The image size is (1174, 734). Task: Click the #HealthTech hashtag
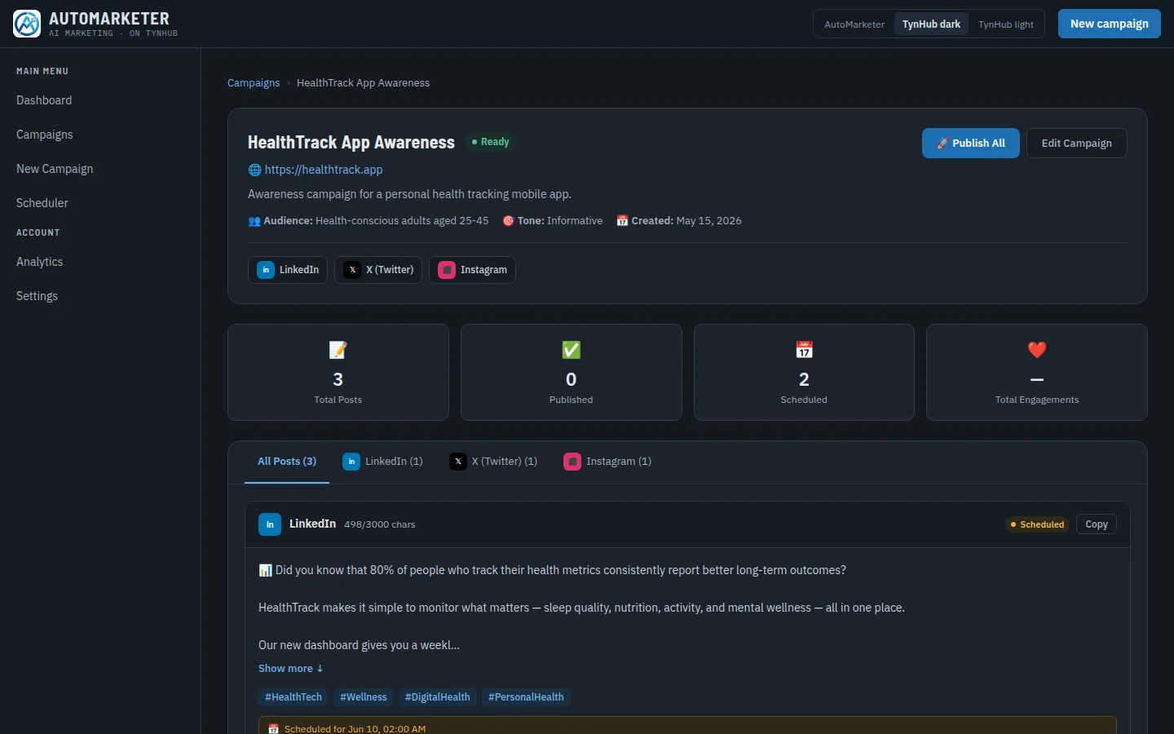coord(293,697)
